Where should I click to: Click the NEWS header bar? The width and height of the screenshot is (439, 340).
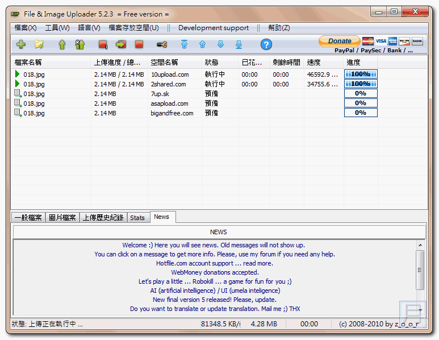coord(219,232)
